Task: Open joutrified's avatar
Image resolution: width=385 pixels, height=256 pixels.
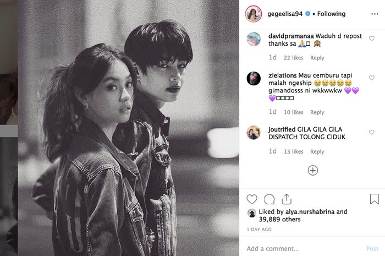Action: (x=254, y=133)
